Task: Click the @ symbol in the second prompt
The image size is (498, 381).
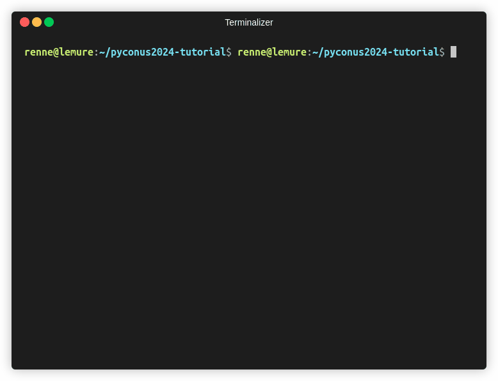Action: click(x=269, y=52)
